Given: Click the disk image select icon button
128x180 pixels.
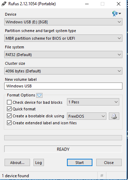Looking at the screenshot, I should tap(114, 116).
